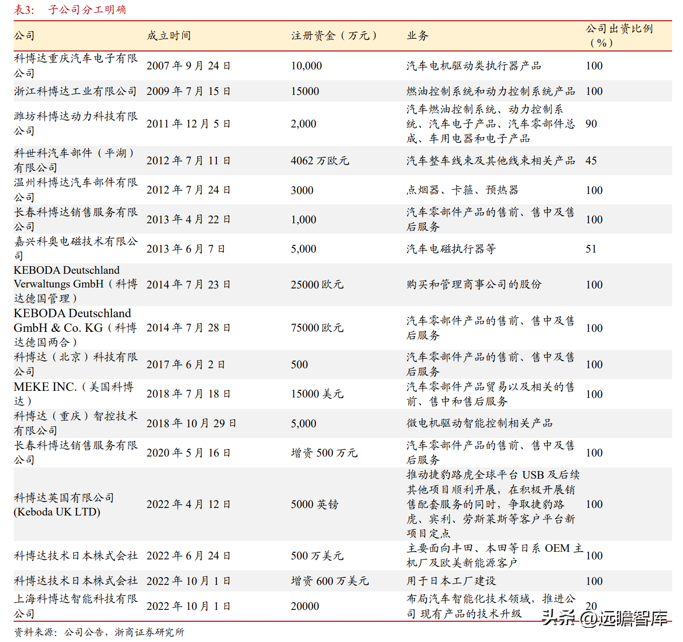Select company name 科博达（北京）科技有限公司

tap(76, 364)
